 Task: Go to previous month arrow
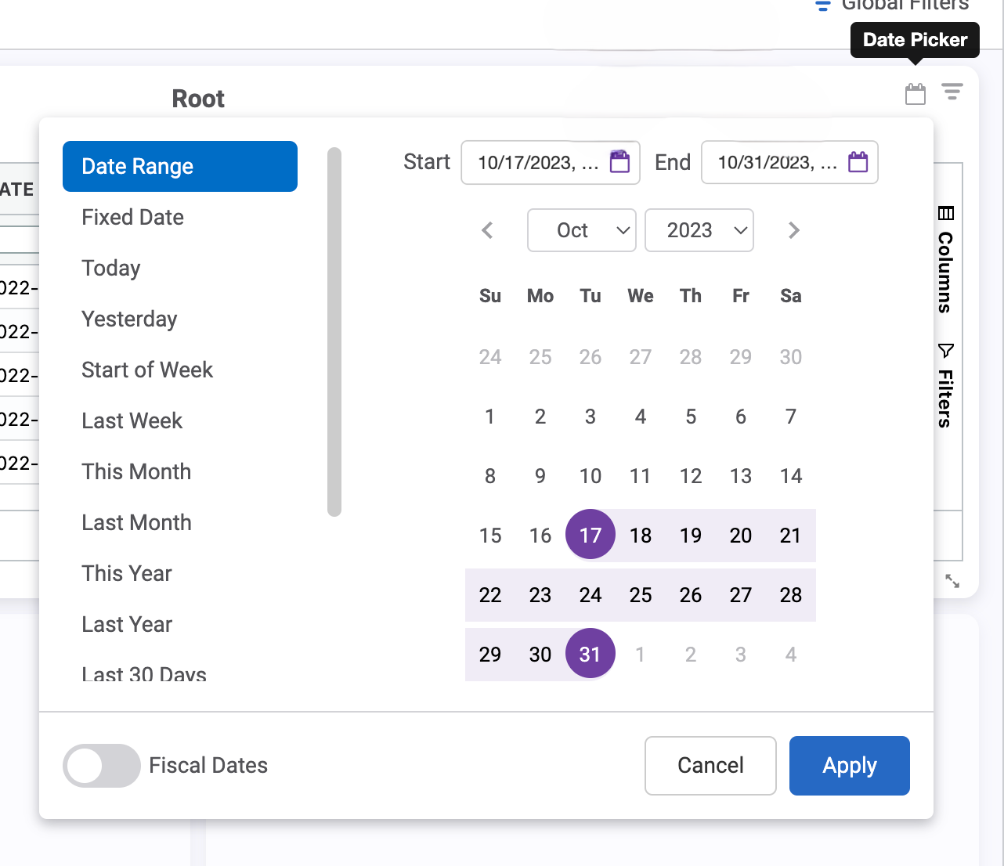[x=487, y=230]
